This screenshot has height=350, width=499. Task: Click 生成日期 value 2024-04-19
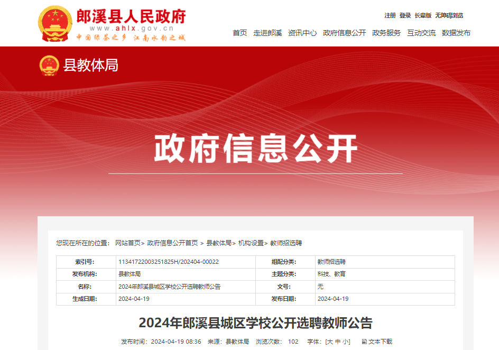134,299
